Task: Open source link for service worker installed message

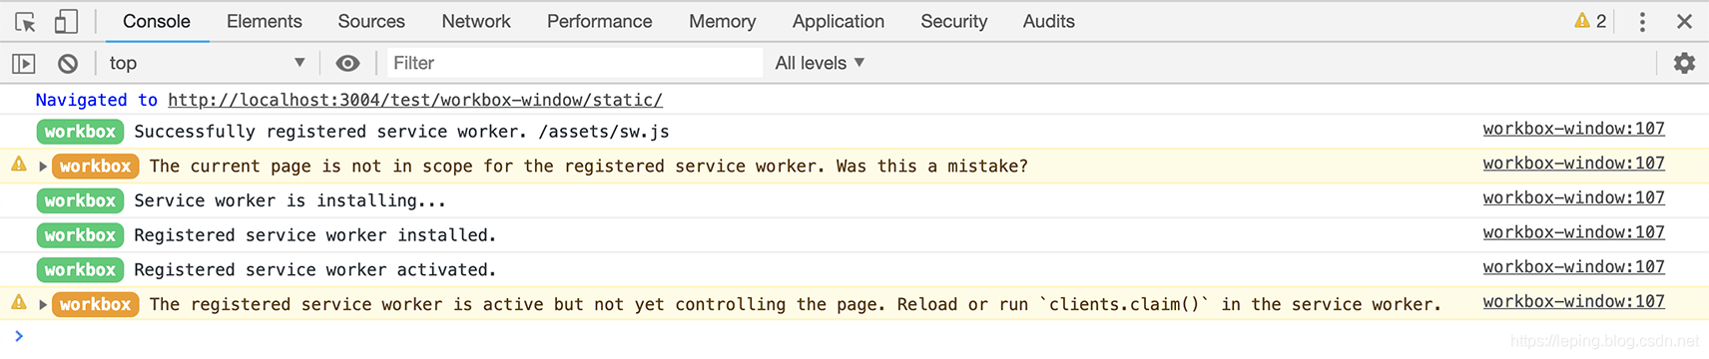Action: click(1574, 232)
